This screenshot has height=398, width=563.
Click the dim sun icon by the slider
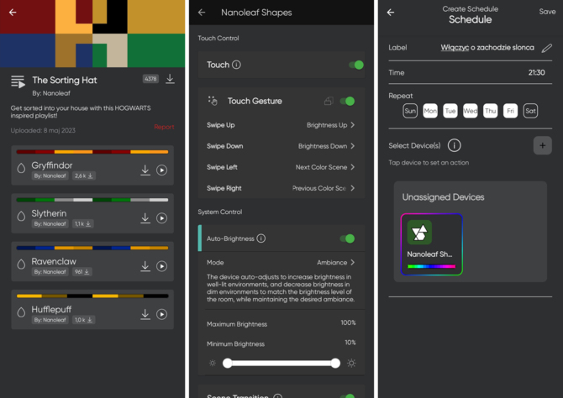pos(213,364)
